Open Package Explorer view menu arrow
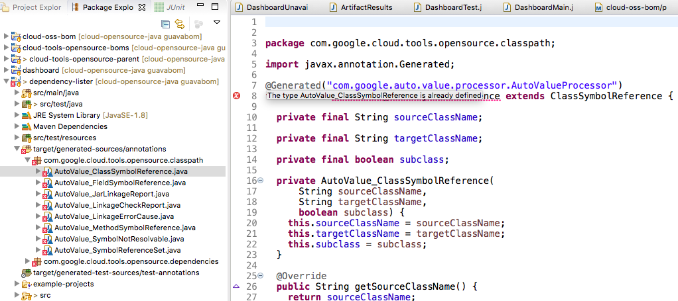 [217, 22]
